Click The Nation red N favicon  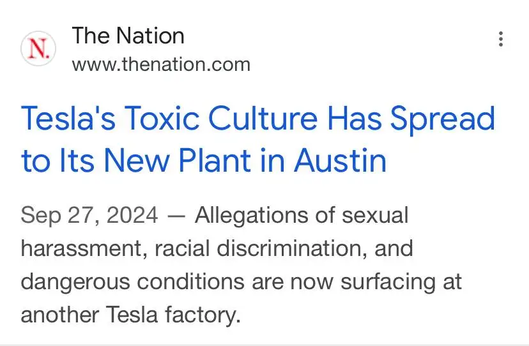tap(38, 49)
